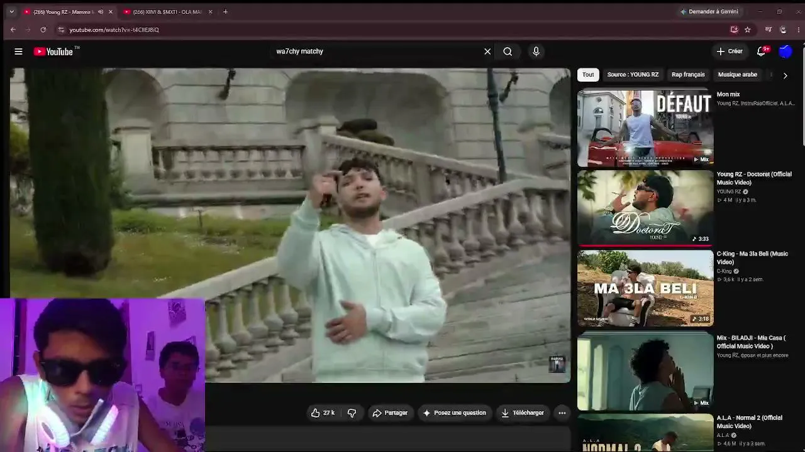This screenshot has width=805, height=452.
Task: Click Demander à Gemini button
Action: pos(708,11)
